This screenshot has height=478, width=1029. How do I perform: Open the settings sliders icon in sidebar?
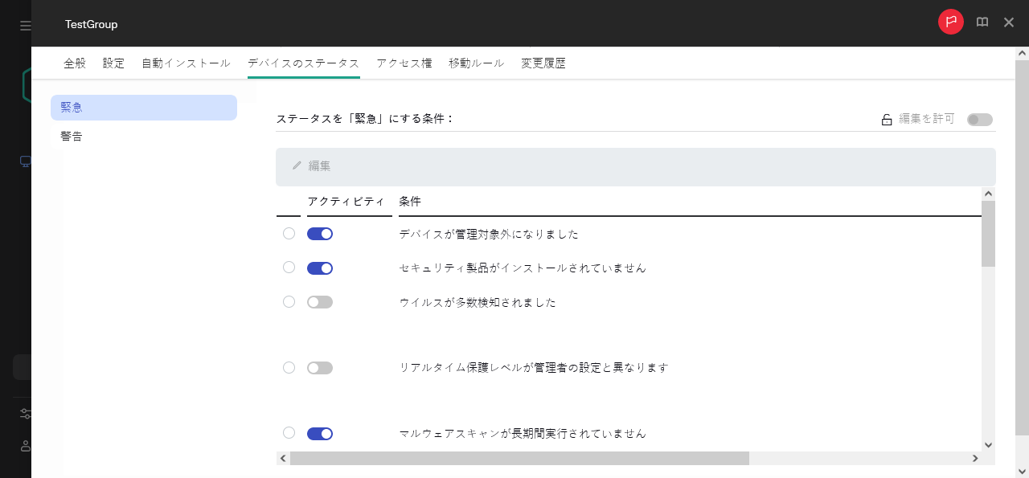pyautogui.click(x=25, y=413)
